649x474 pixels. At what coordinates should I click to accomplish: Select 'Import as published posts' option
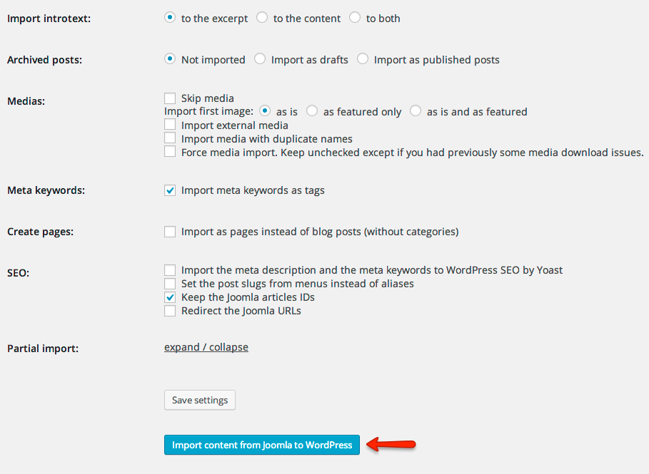pos(363,59)
